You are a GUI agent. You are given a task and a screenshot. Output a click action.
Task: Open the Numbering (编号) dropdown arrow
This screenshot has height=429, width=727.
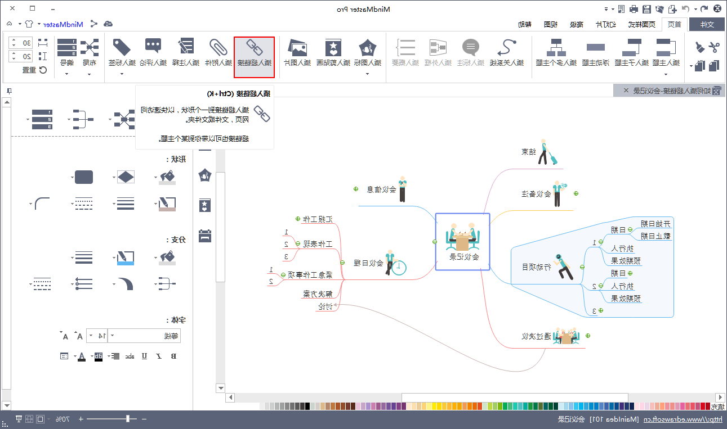tap(66, 74)
